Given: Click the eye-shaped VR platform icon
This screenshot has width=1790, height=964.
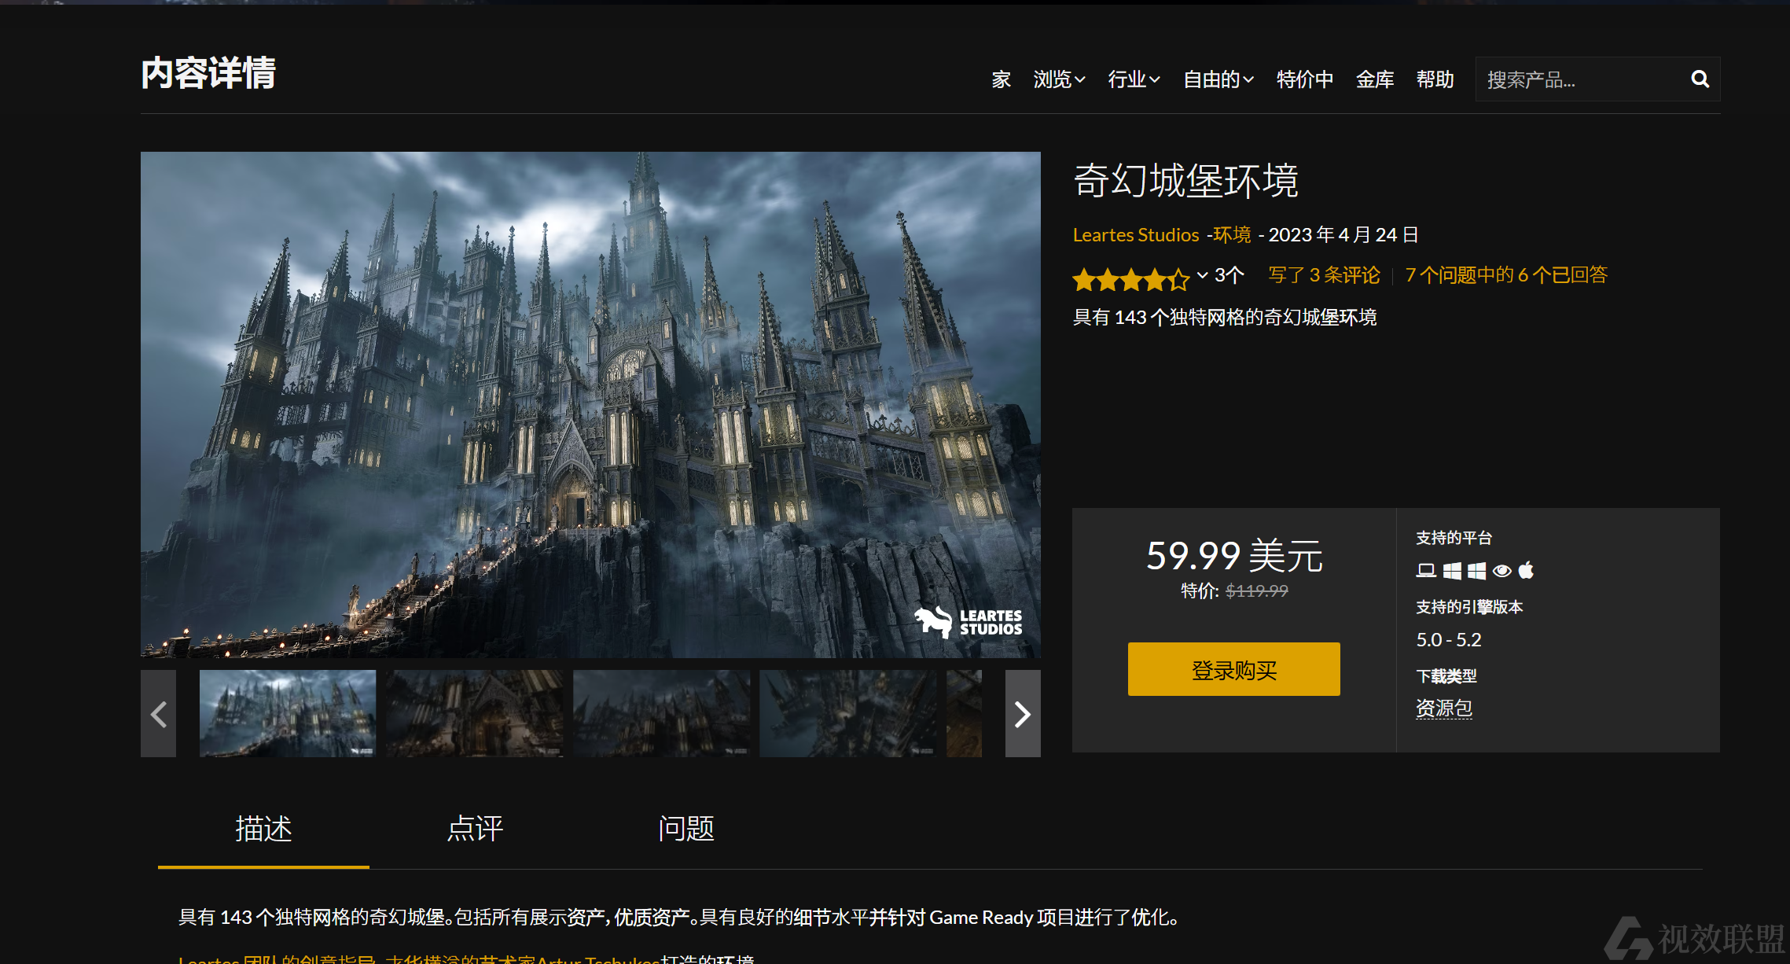Looking at the screenshot, I should tap(1501, 570).
